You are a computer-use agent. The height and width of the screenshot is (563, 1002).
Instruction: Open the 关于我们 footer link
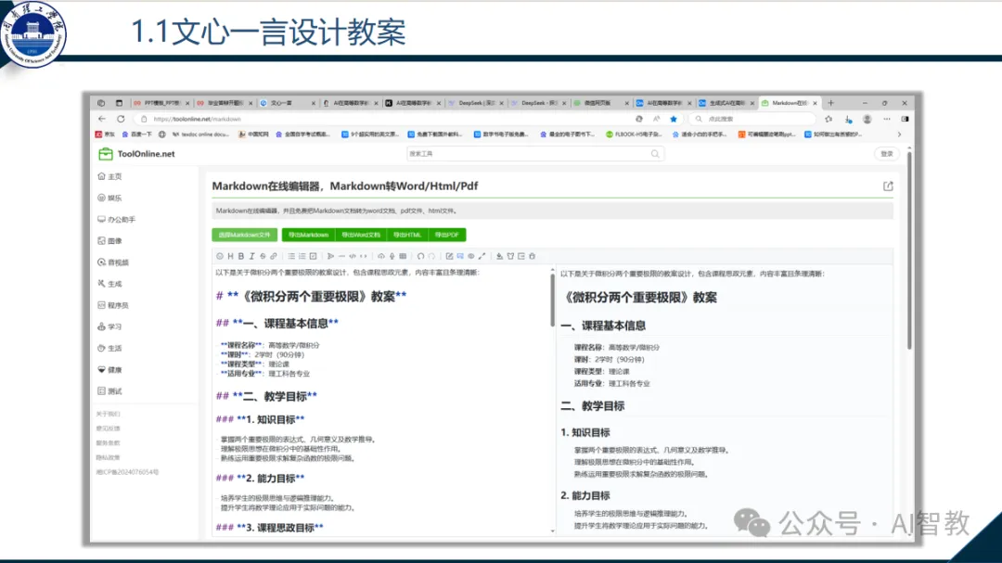(108, 414)
